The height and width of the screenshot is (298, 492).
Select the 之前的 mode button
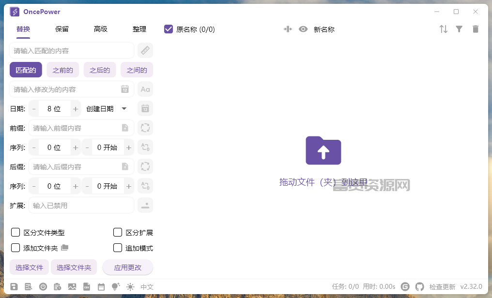tap(63, 70)
